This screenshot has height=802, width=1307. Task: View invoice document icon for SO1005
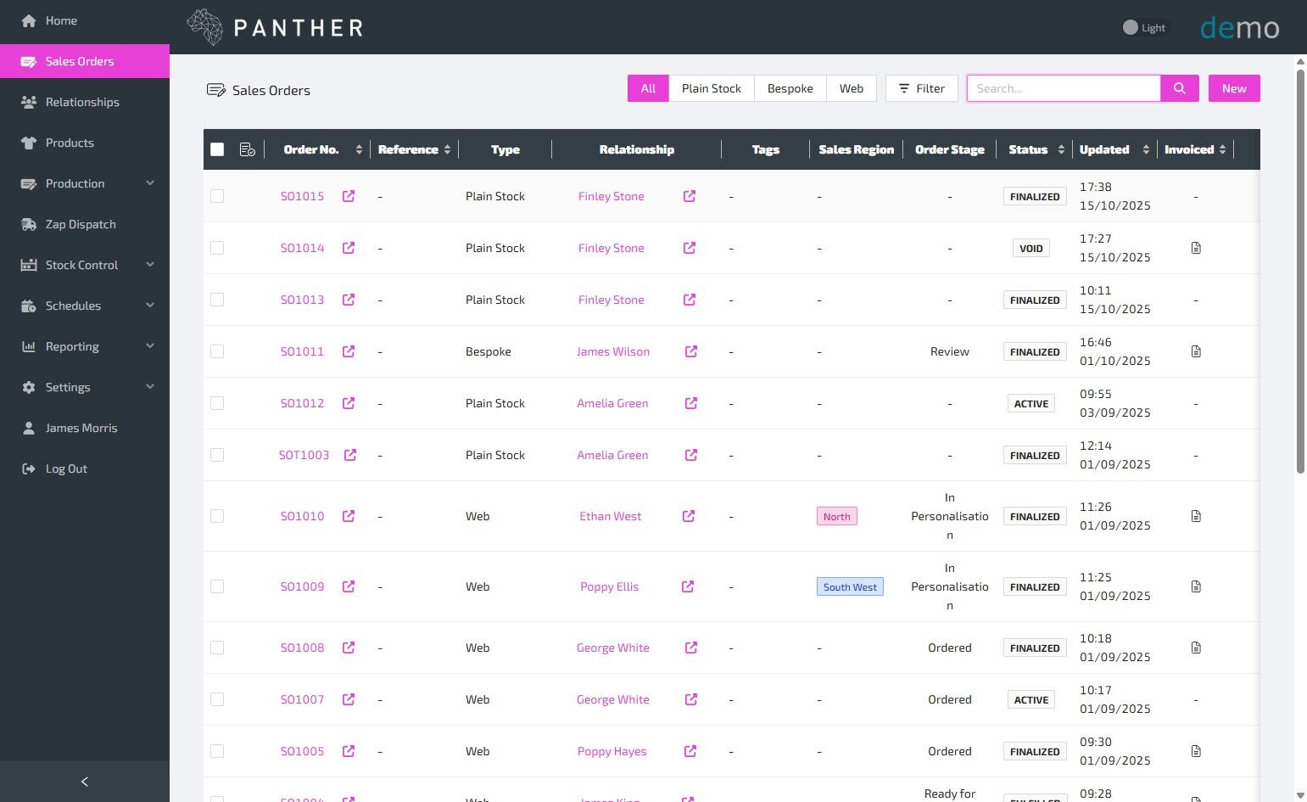[1196, 751]
